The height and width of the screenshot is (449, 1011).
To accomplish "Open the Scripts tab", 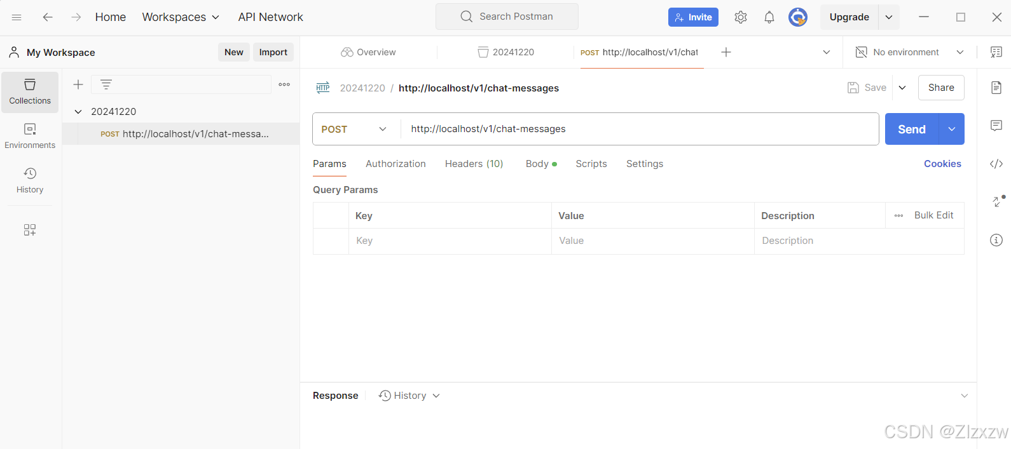I will [x=591, y=164].
